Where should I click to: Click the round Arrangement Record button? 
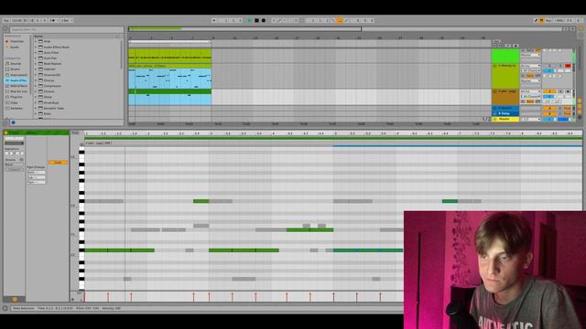(x=263, y=20)
